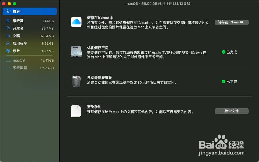
Task: Click the hard drive icon for 优化储存空间
Action: tap(76, 52)
